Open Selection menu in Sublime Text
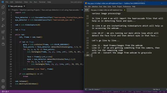The width and height of the screenshot is (167, 93). pyautogui.click(x=95, y=6)
